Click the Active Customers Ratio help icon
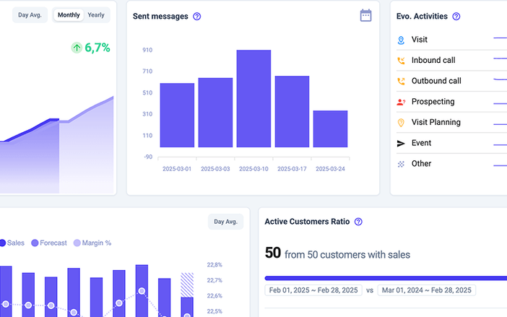The height and width of the screenshot is (317, 507). point(358,222)
